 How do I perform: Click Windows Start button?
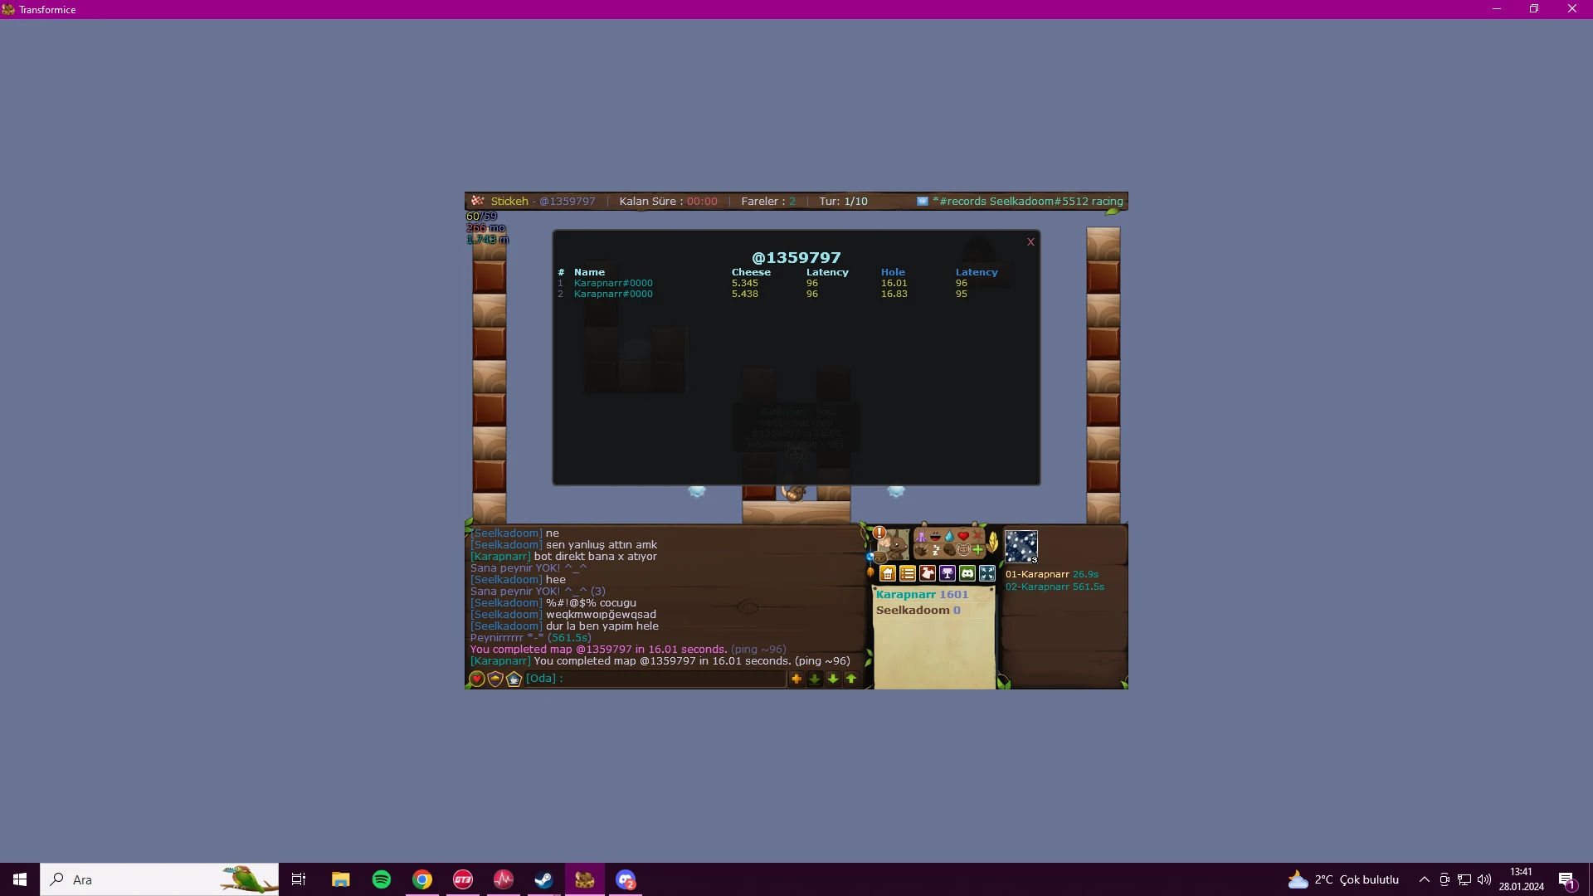tap(20, 879)
